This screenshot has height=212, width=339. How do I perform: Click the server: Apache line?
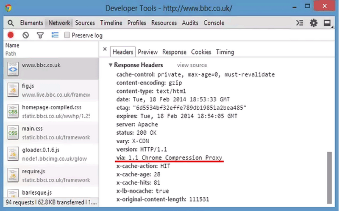coord(137,125)
